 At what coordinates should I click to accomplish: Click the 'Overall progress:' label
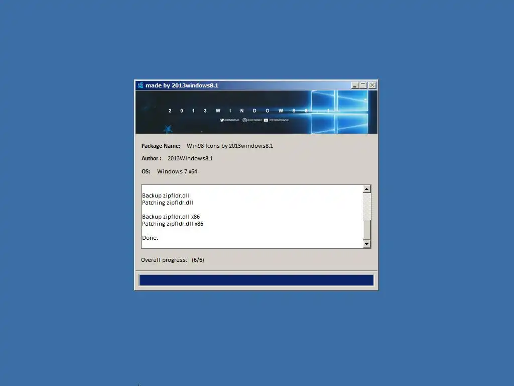(x=164, y=260)
